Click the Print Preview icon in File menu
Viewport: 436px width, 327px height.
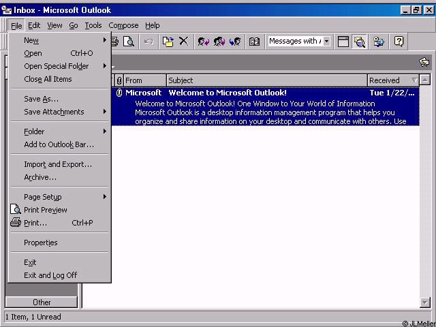[16, 209]
